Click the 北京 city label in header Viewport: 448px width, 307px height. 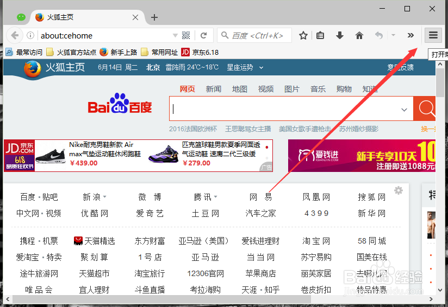[153, 68]
